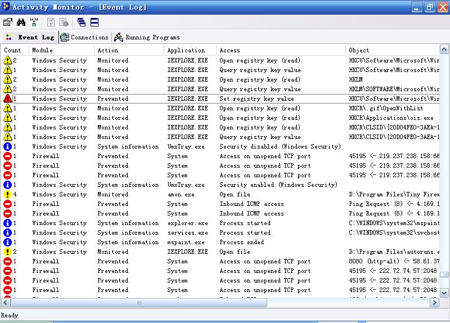Click the properties toolbar icon
The width and height of the screenshot is (450, 323).
pyautogui.click(x=8, y=22)
